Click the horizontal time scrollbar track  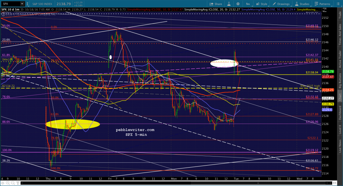[x=177, y=183]
